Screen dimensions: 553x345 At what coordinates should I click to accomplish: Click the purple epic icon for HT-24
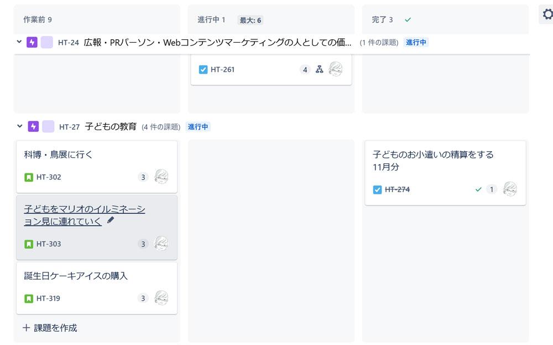click(x=32, y=43)
